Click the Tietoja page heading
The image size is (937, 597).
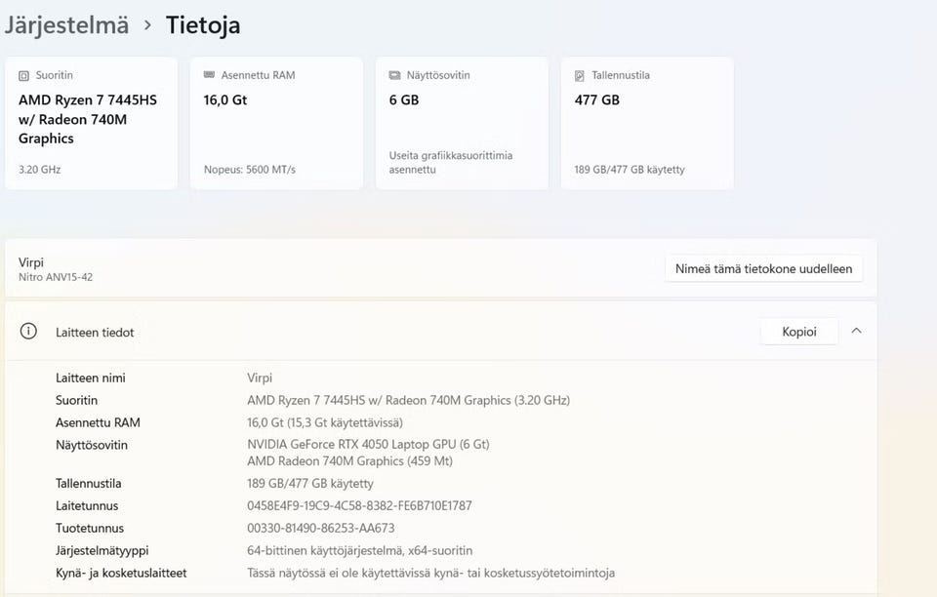(203, 25)
